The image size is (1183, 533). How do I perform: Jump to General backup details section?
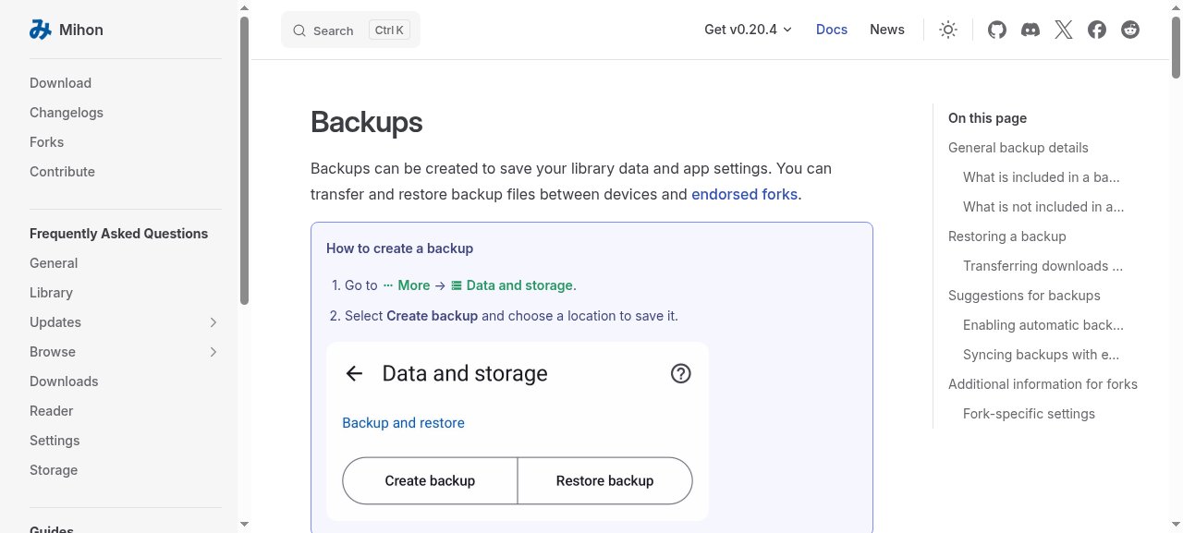click(x=1018, y=148)
